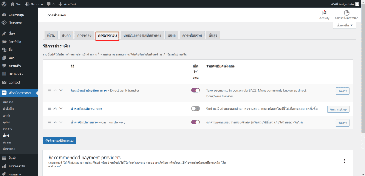365x176 pixels.
Task: Click Finish set up button
Action: tap(338, 109)
